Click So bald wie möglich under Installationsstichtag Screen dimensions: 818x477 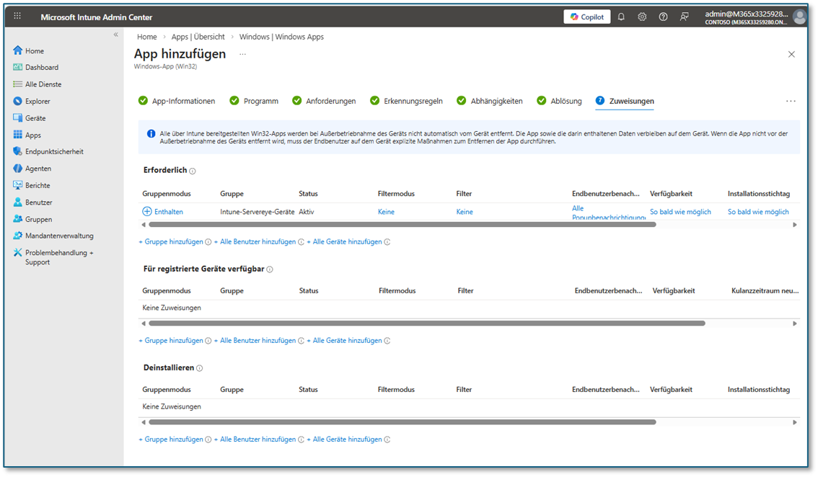pos(758,212)
